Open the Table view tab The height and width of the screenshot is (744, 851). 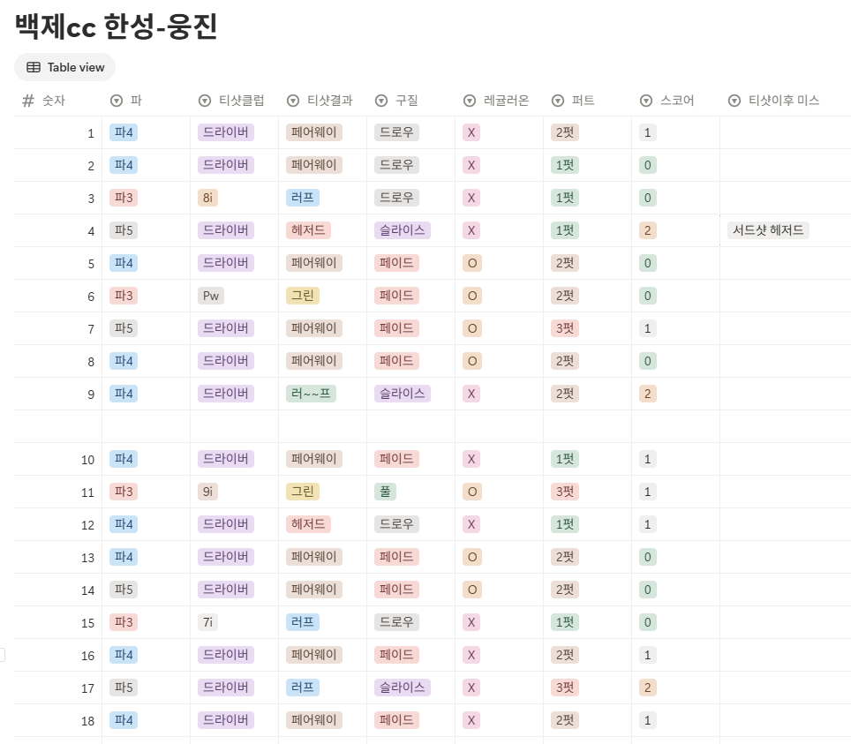pyautogui.click(x=64, y=67)
